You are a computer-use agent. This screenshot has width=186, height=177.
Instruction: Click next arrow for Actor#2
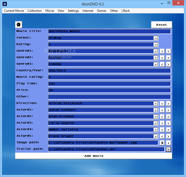(x=168, y=117)
